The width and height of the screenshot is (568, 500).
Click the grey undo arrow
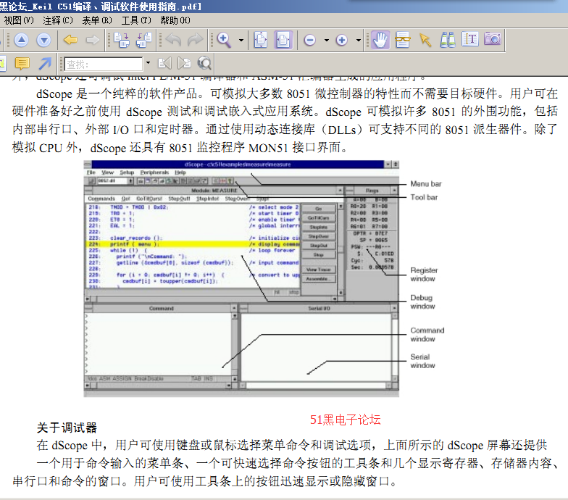coord(173,40)
